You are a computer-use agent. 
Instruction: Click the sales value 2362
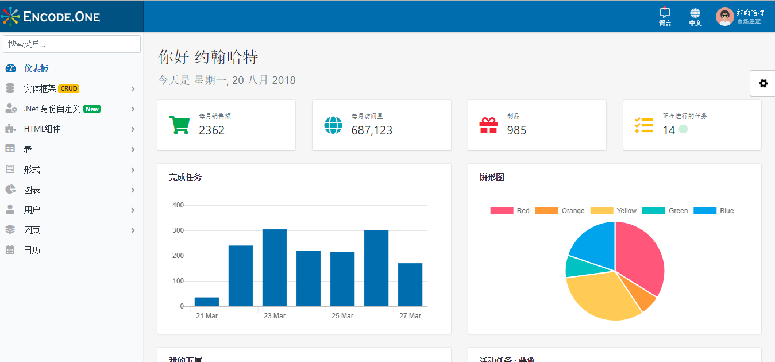[x=212, y=130]
